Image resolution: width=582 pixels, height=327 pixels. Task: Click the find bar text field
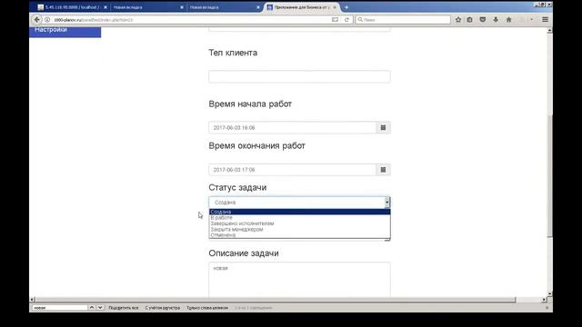coord(60,308)
